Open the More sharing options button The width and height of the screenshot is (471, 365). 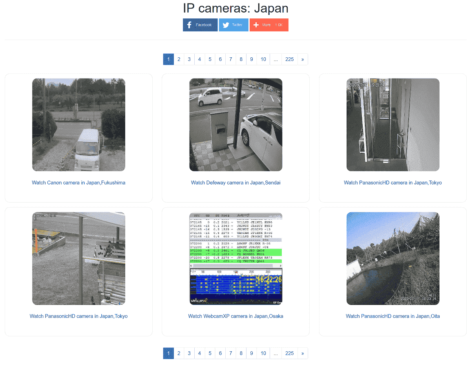coord(269,25)
